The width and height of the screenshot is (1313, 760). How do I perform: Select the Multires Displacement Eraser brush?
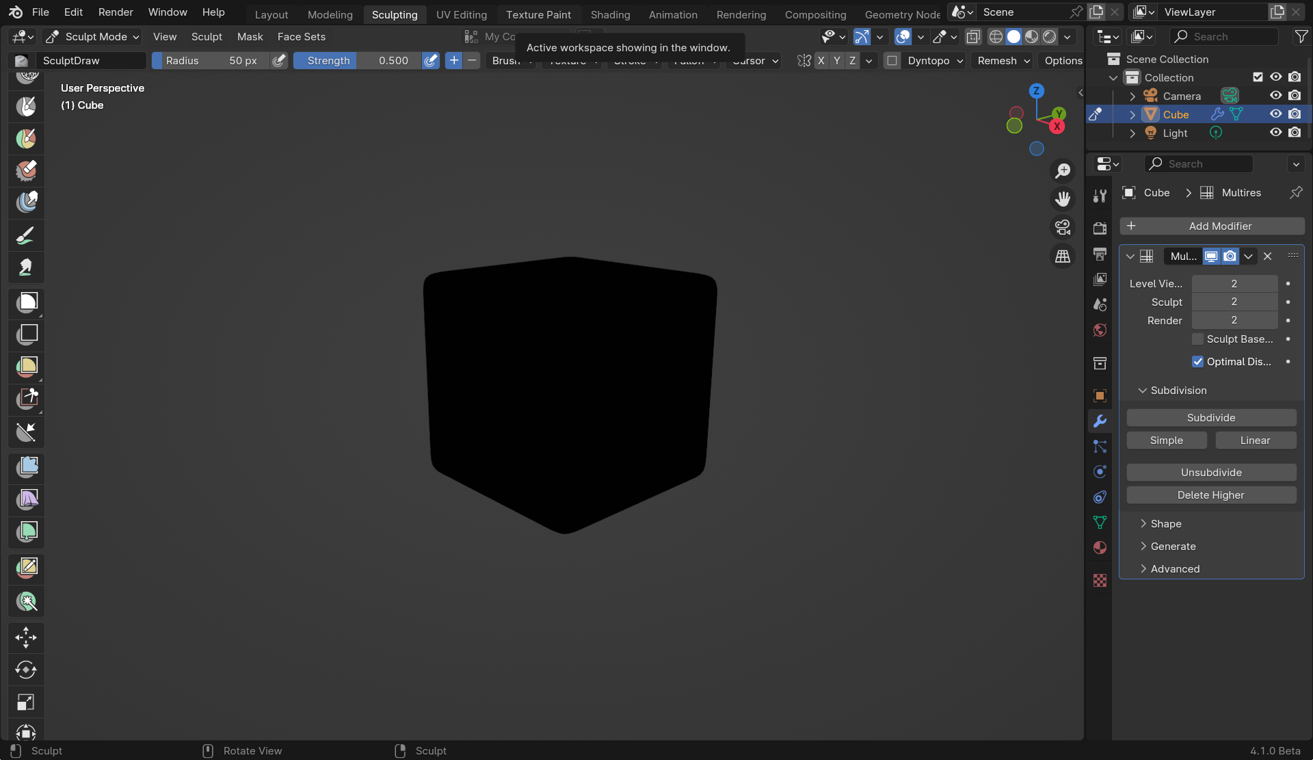pos(27,170)
